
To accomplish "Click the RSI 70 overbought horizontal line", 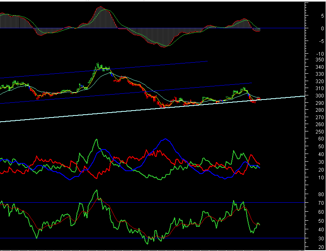I will [x=152, y=202].
